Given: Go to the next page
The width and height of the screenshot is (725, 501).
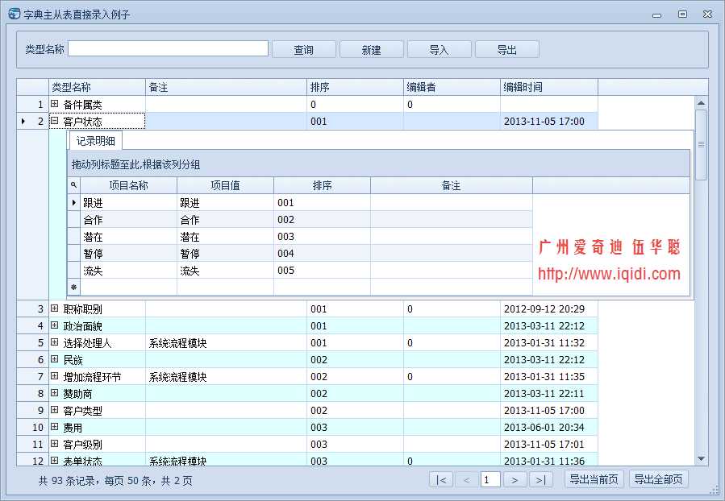Looking at the screenshot, I should [x=515, y=480].
